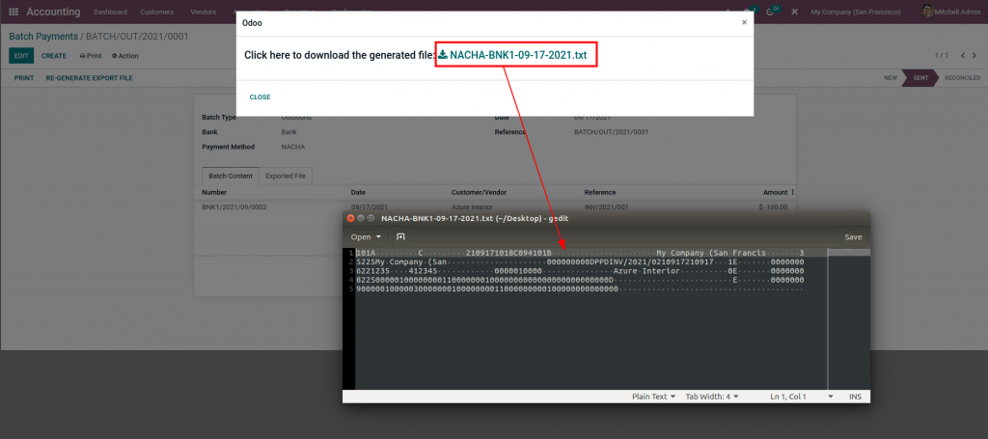This screenshot has height=439, width=988.
Task: Click the gedit Save button
Action: pos(853,236)
